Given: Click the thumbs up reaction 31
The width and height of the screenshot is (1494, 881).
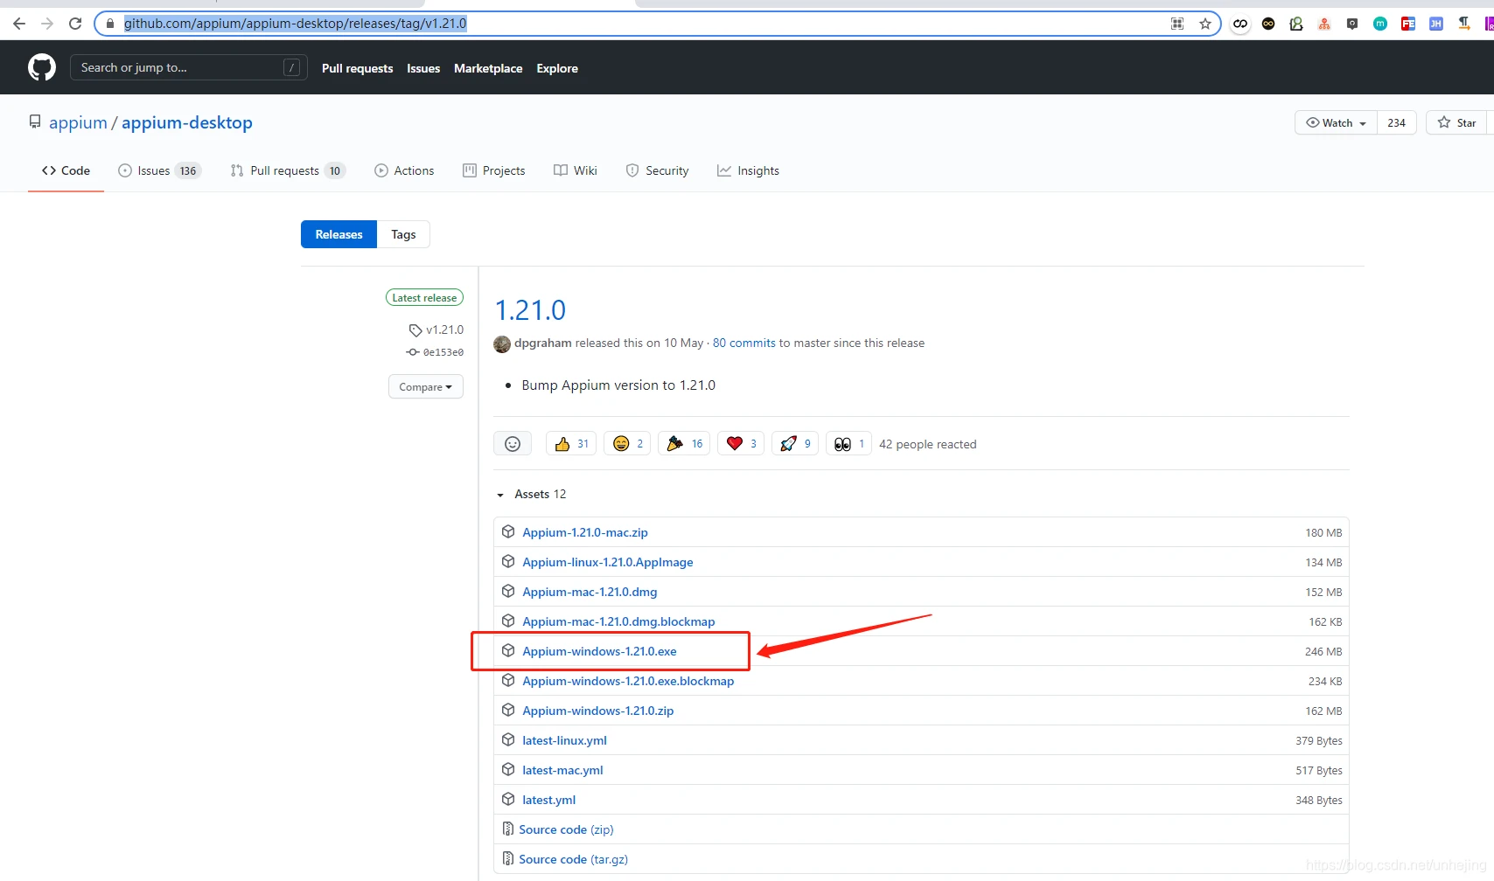Looking at the screenshot, I should click(571, 444).
